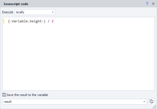The image size is (157, 109).
Task: Click the 'Javascript code' title text
Action: [x=16, y=4]
